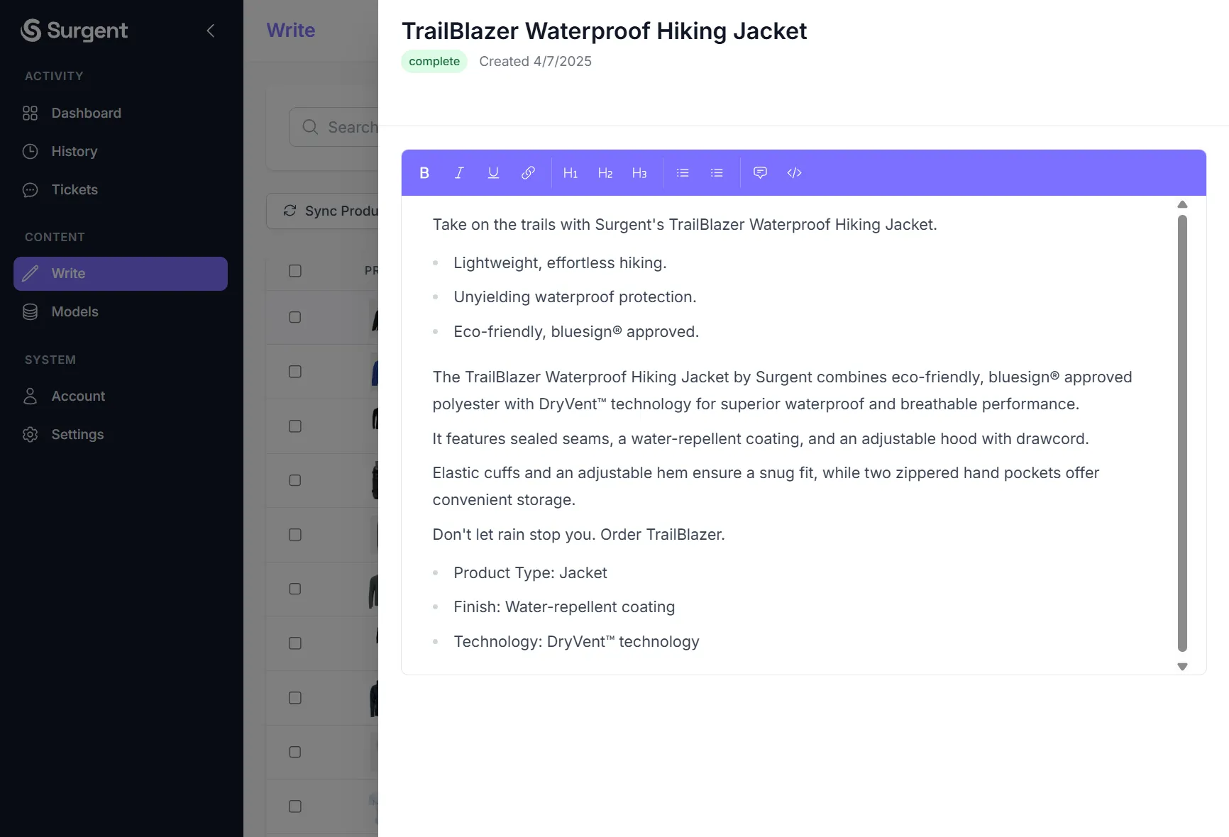The image size is (1229, 837).
Task: Insert a hyperlink using link icon
Action: click(x=528, y=173)
